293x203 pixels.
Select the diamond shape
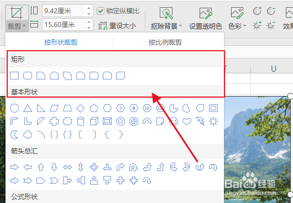click(81, 108)
